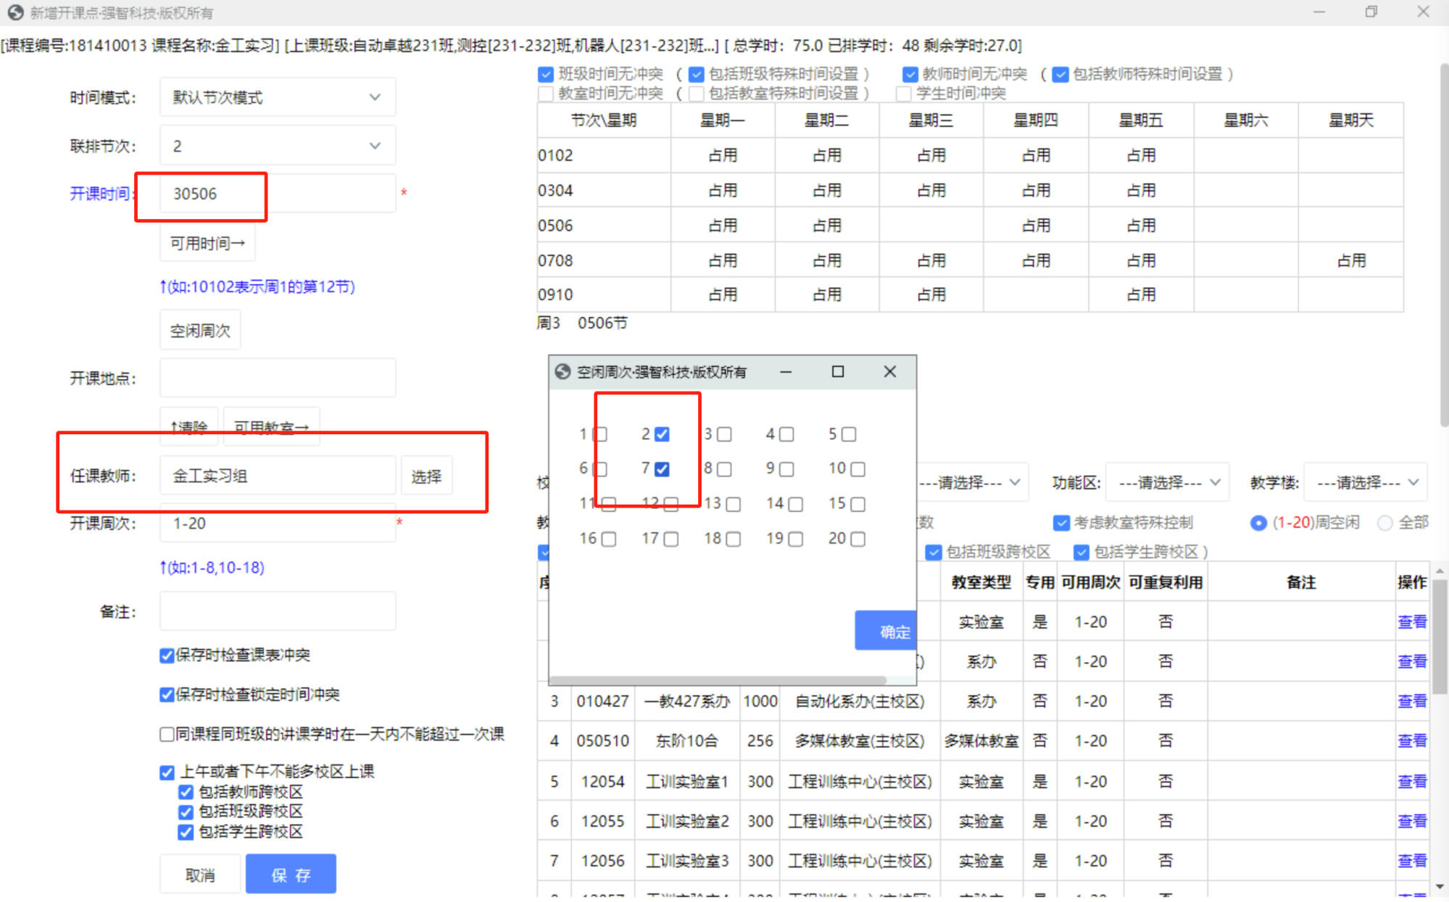Click 选择 next to 任课教师

point(426,476)
